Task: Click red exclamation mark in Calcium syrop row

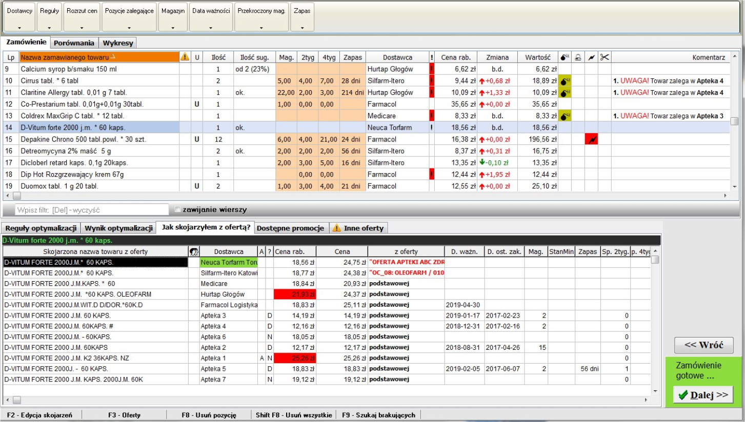Action: (432, 69)
